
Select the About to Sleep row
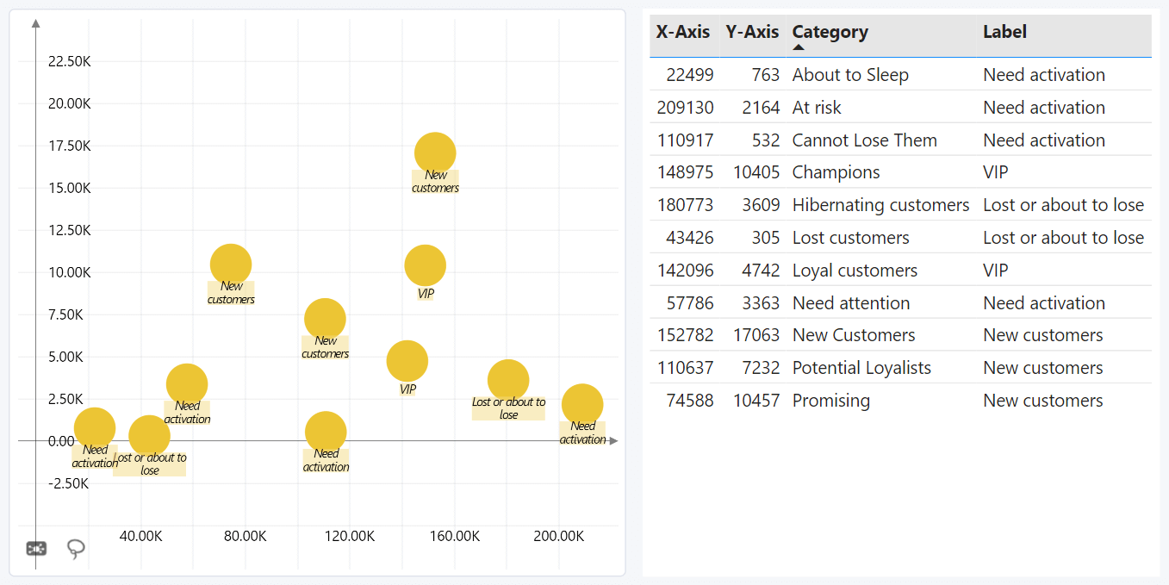850,75
